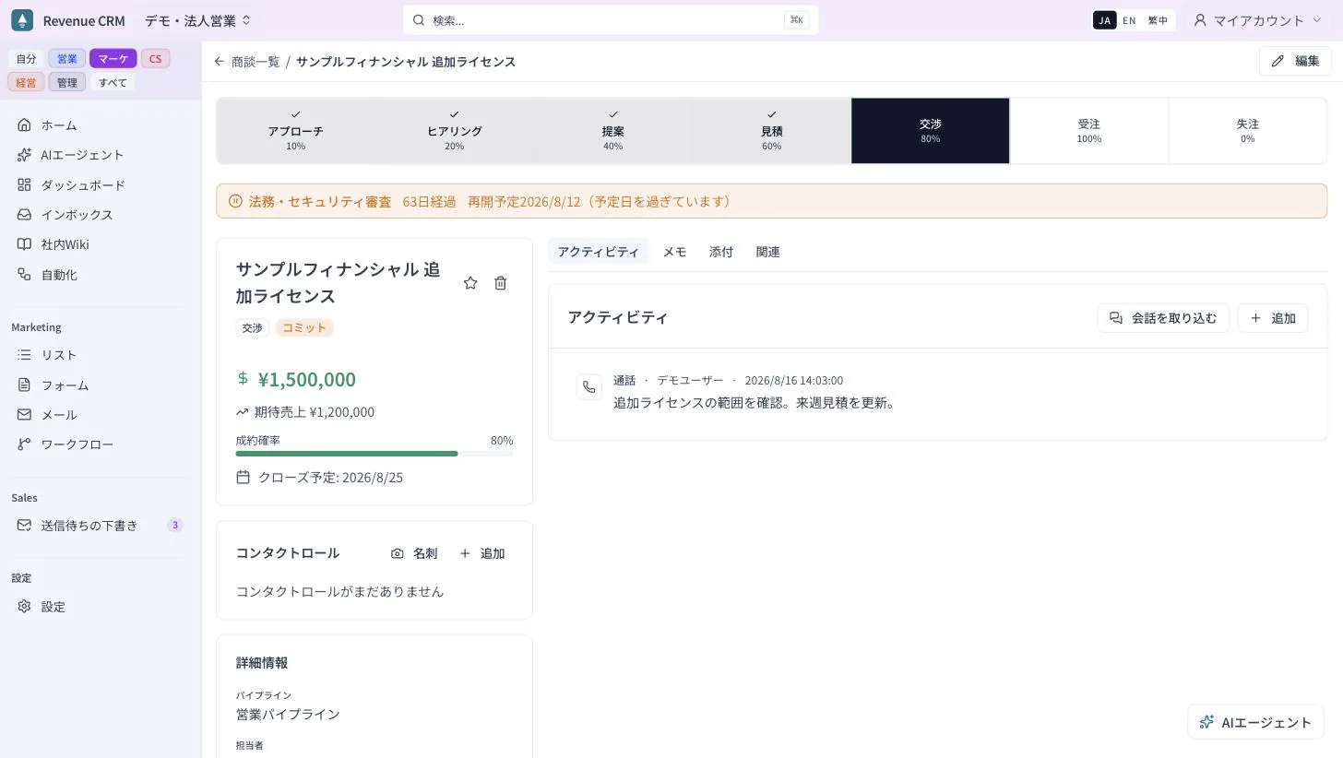This screenshot has height=758, width=1343.
Task: Click the 期待売上 trend icon
Action: pyautogui.click(x=243, y=412)
